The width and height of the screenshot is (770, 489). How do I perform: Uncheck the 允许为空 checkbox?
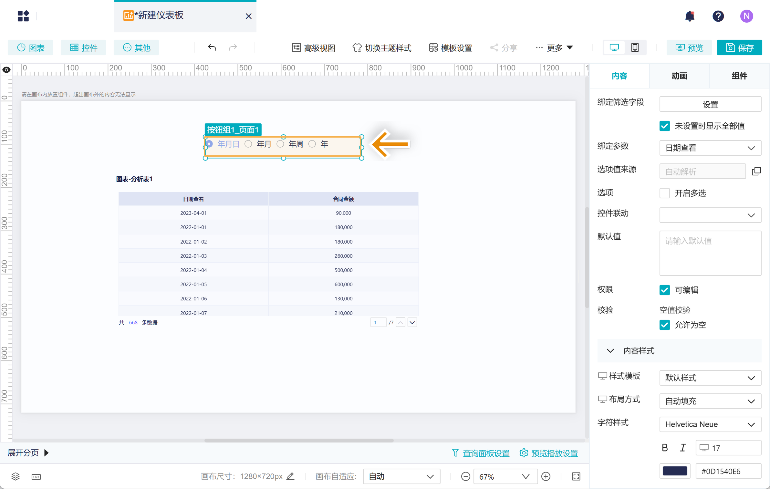(664, 325)
